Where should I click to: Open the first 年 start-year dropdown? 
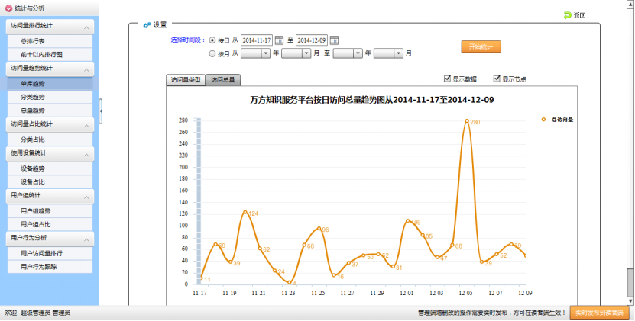[x=266, y=53]
